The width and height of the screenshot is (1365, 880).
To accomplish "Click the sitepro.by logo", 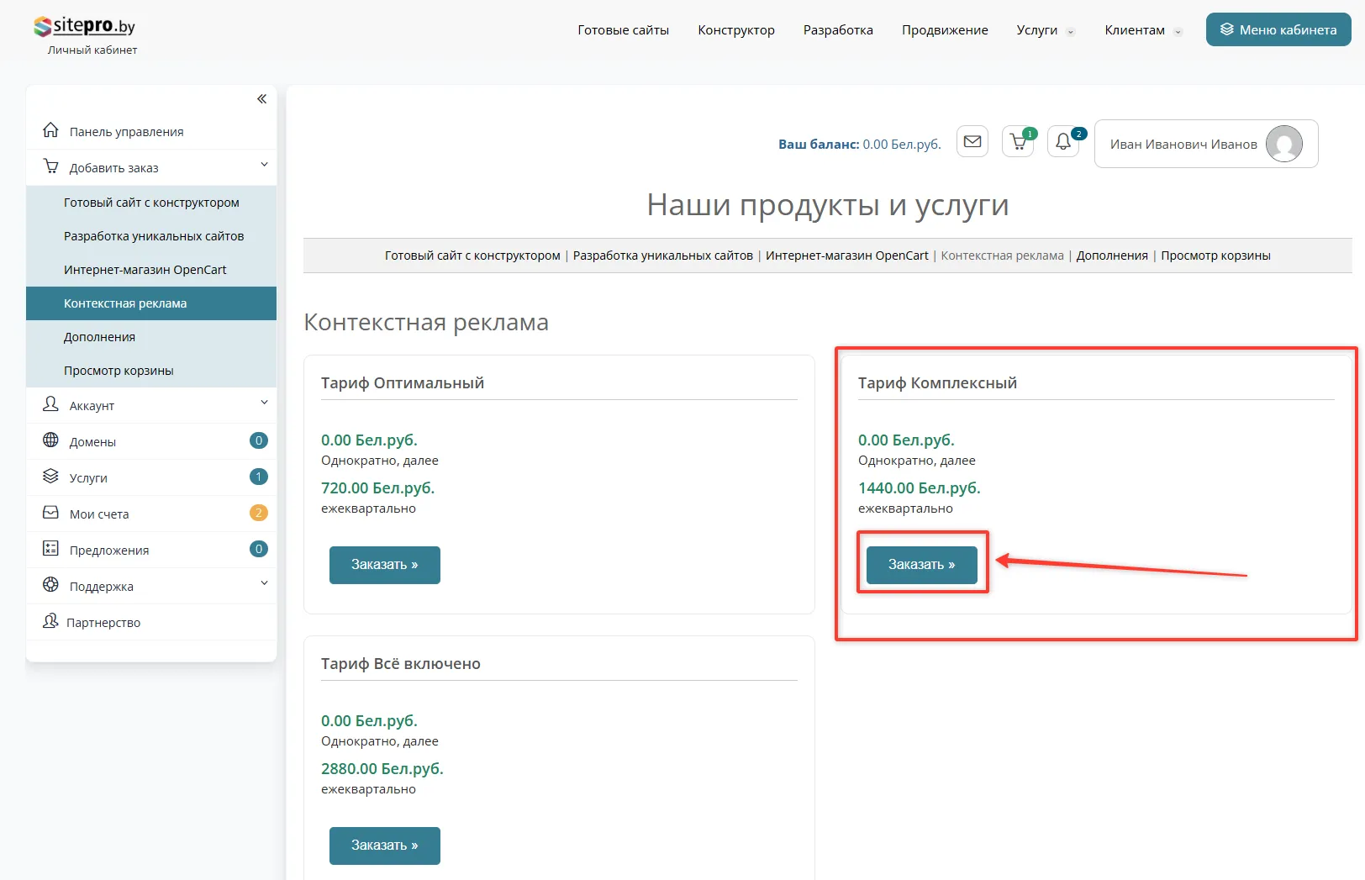I will tap(85, 27).
